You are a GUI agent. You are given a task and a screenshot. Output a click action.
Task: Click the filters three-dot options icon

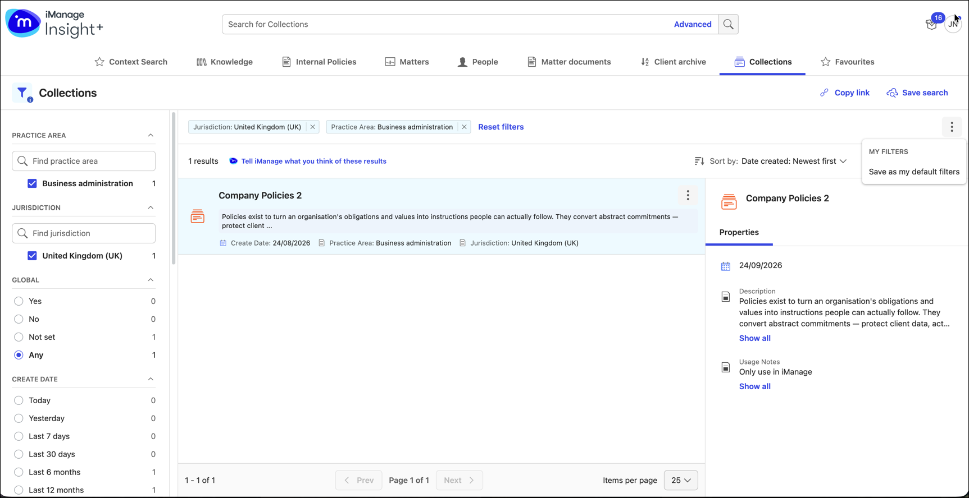(x=952, y=127)
